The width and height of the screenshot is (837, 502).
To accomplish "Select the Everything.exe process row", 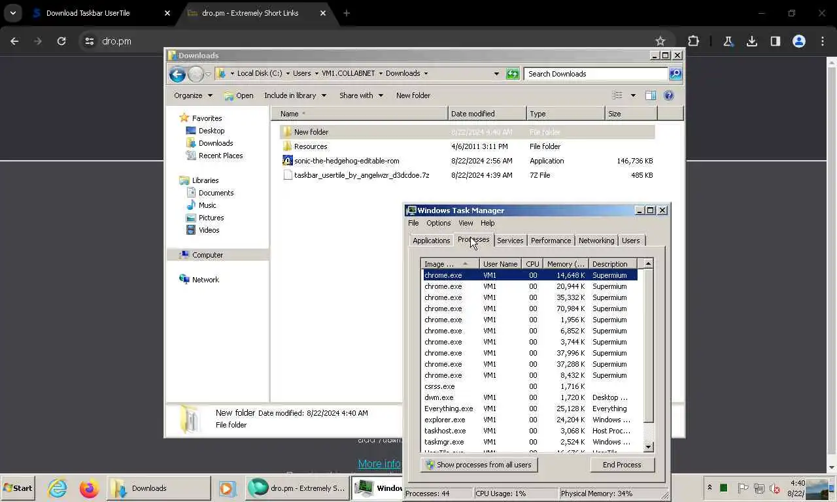I will pos(528,409).
